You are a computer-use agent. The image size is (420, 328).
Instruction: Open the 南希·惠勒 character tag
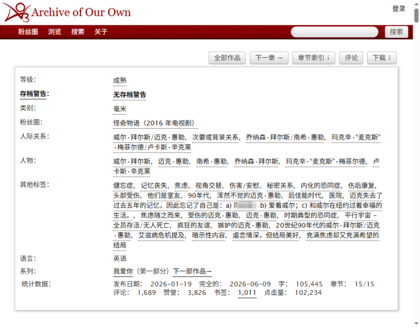coord(212,161)
